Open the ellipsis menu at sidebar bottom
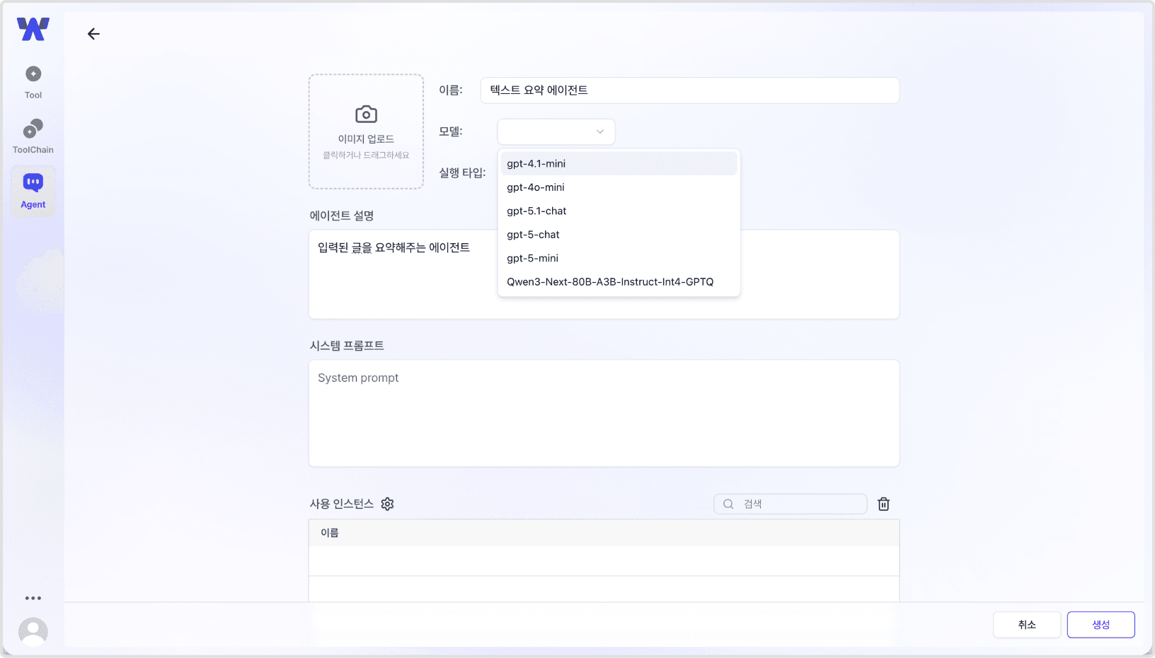 [33, 598]
